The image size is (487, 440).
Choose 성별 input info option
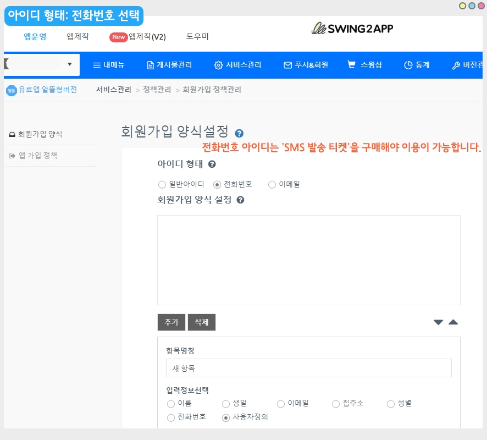391,404
